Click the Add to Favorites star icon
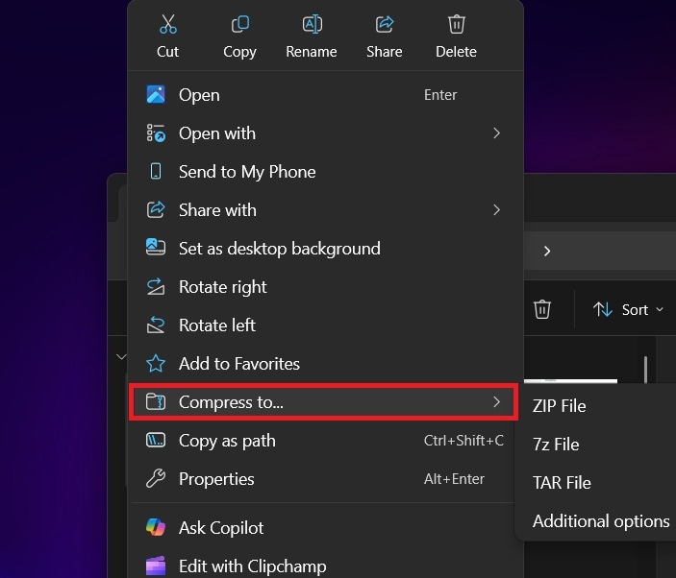The height and width of the screenshot is (578, 676). click(156, 364)
